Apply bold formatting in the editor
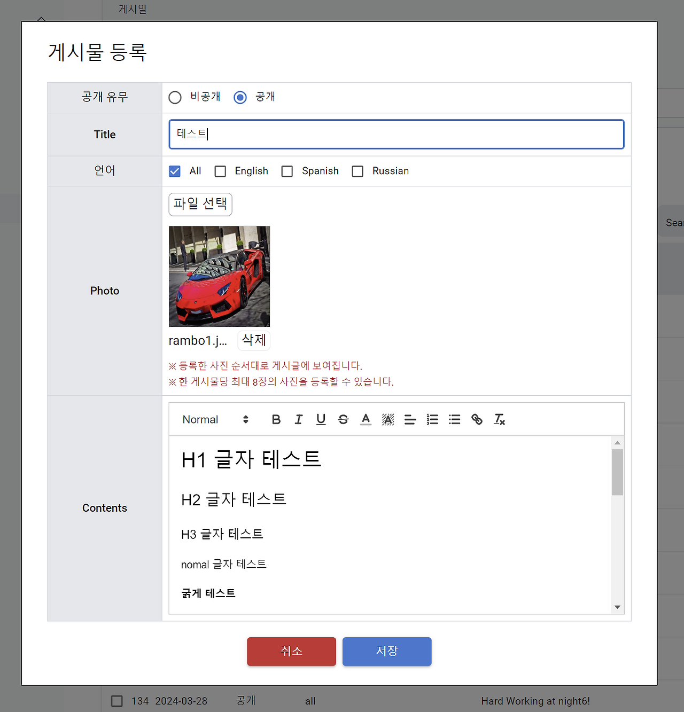Viewport: 684px width, 712px height. 276,419
